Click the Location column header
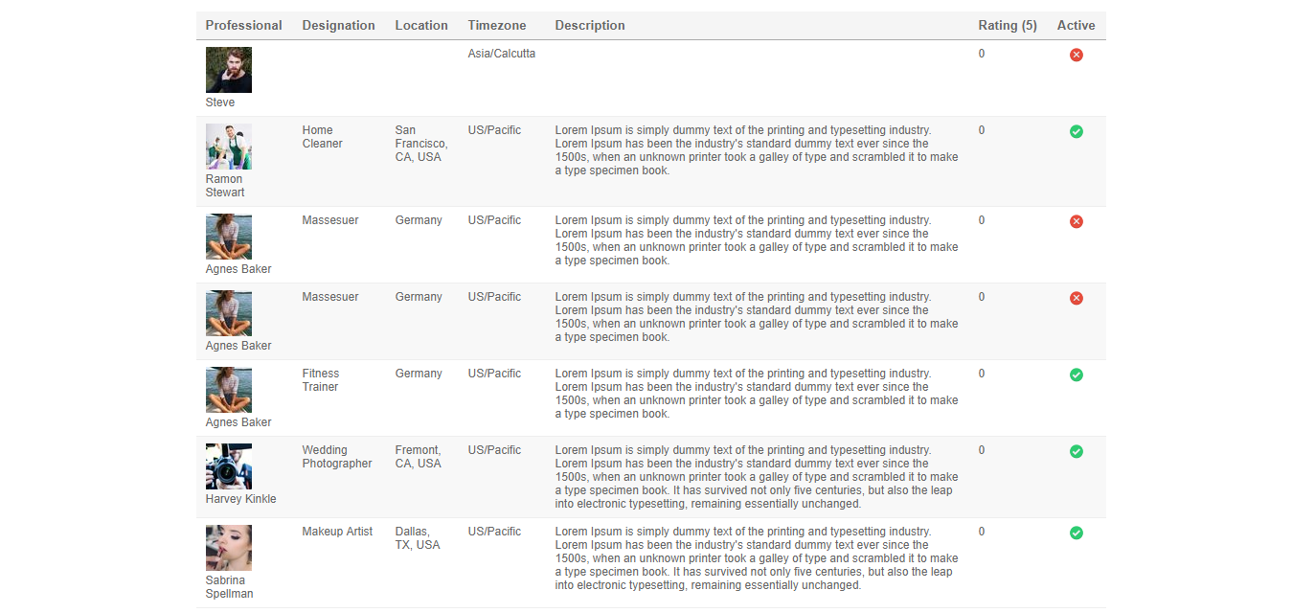The height and width of the screenshot is (613, 1292). pos(420,26)
